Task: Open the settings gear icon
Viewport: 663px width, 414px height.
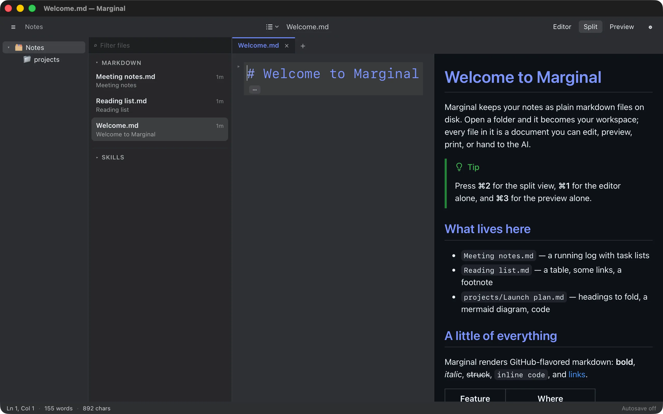Action: (x=650, y=27)
